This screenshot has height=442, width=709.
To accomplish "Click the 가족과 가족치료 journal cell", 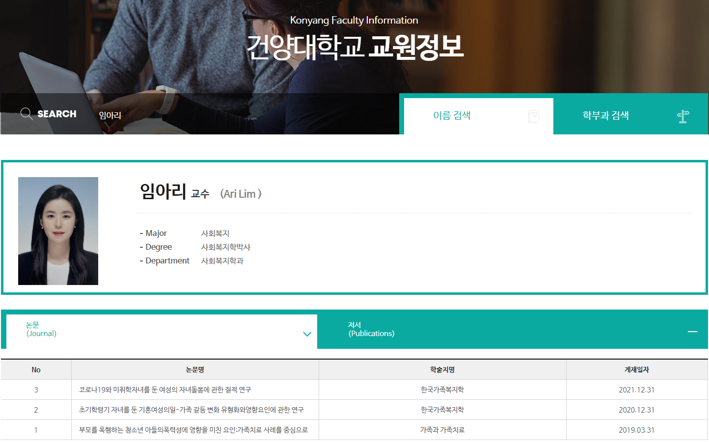I will click(442, 430).
